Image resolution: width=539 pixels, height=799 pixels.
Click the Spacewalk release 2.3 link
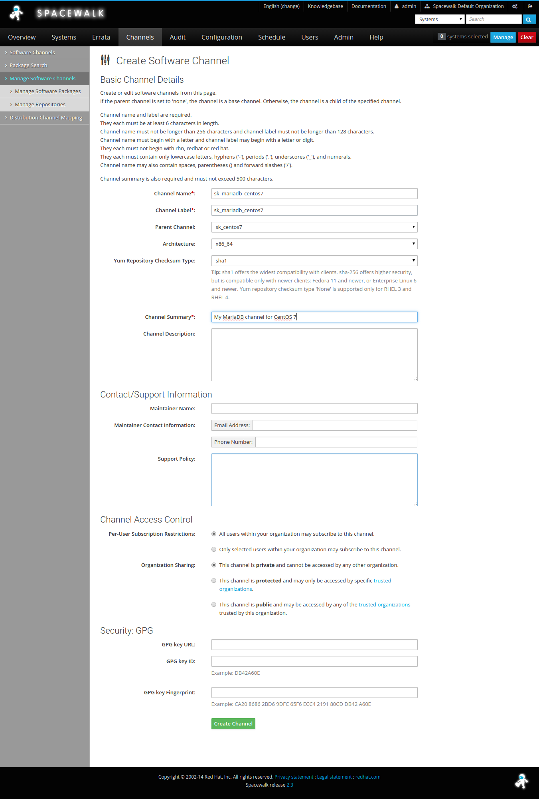click(x=290, y=785)
